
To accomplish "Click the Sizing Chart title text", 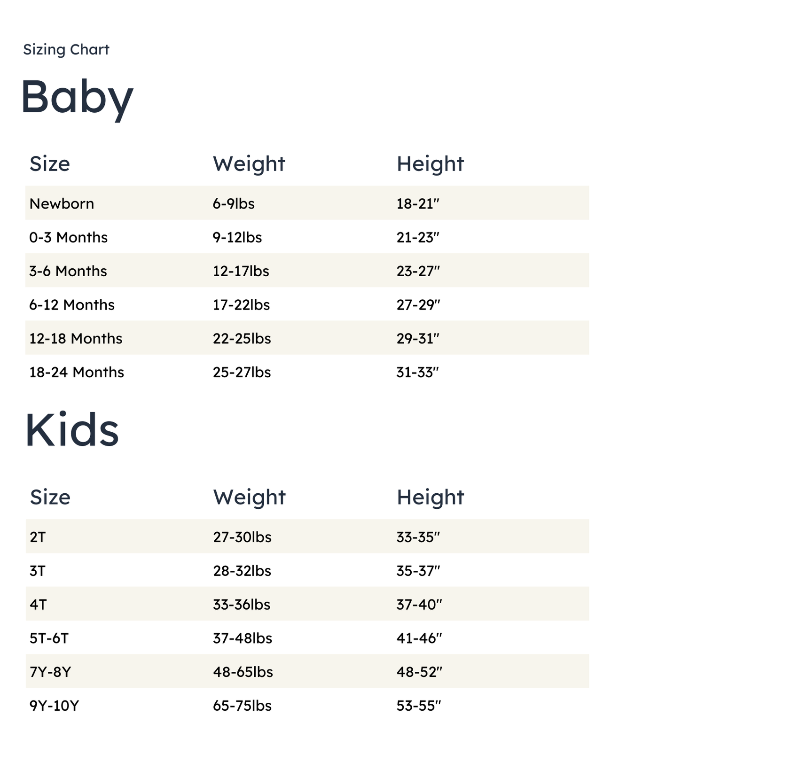I will point(66,49).
